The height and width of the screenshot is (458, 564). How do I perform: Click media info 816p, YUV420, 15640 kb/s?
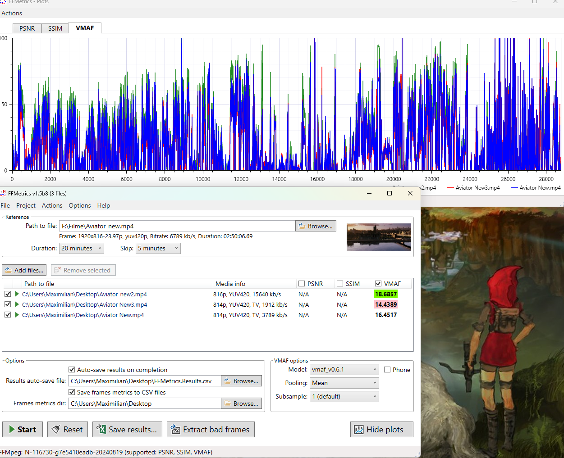(247, 294)
